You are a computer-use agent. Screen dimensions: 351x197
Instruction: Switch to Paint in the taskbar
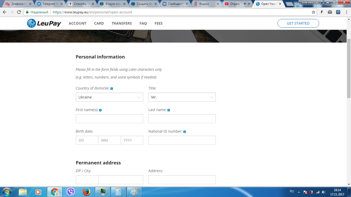coord(134,192)
